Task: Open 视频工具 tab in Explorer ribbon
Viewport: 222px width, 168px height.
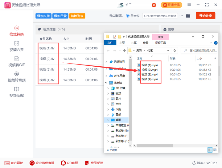Action: coord(160,43)
